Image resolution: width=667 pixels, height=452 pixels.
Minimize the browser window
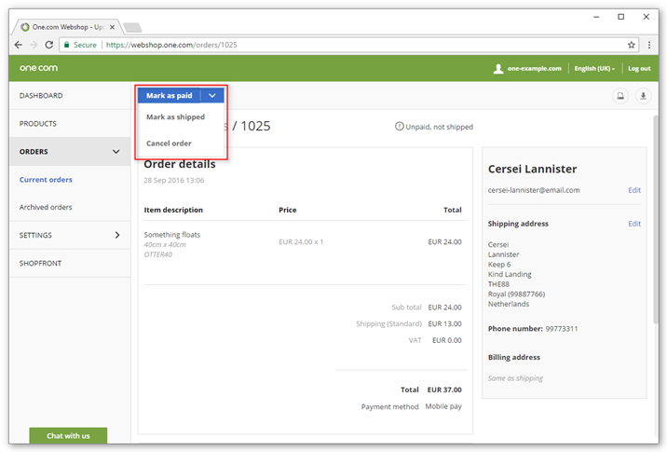click(x=596, y=17)
